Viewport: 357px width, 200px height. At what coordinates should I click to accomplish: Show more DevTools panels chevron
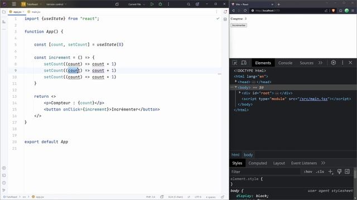[x=320, y=63]
